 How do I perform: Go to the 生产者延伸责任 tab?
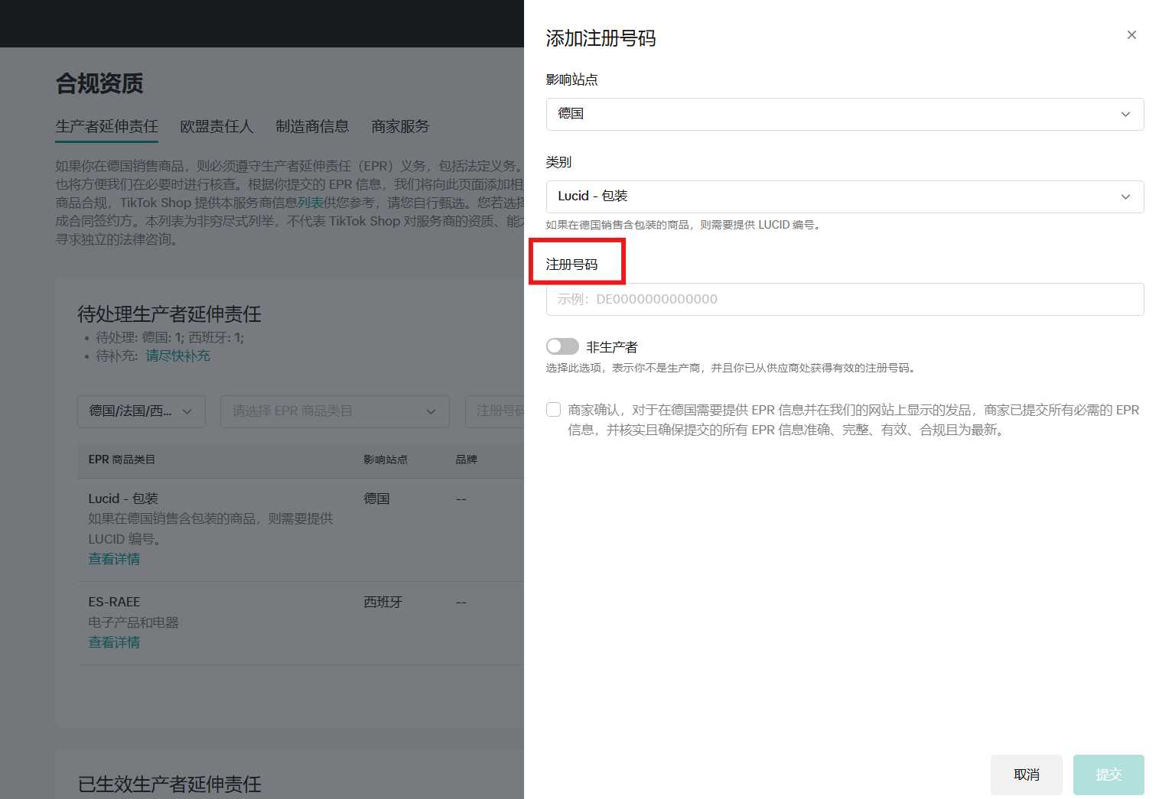(x=106, y=126)
